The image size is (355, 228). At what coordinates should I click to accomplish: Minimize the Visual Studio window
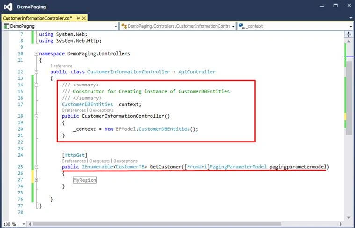pos(322,6)
